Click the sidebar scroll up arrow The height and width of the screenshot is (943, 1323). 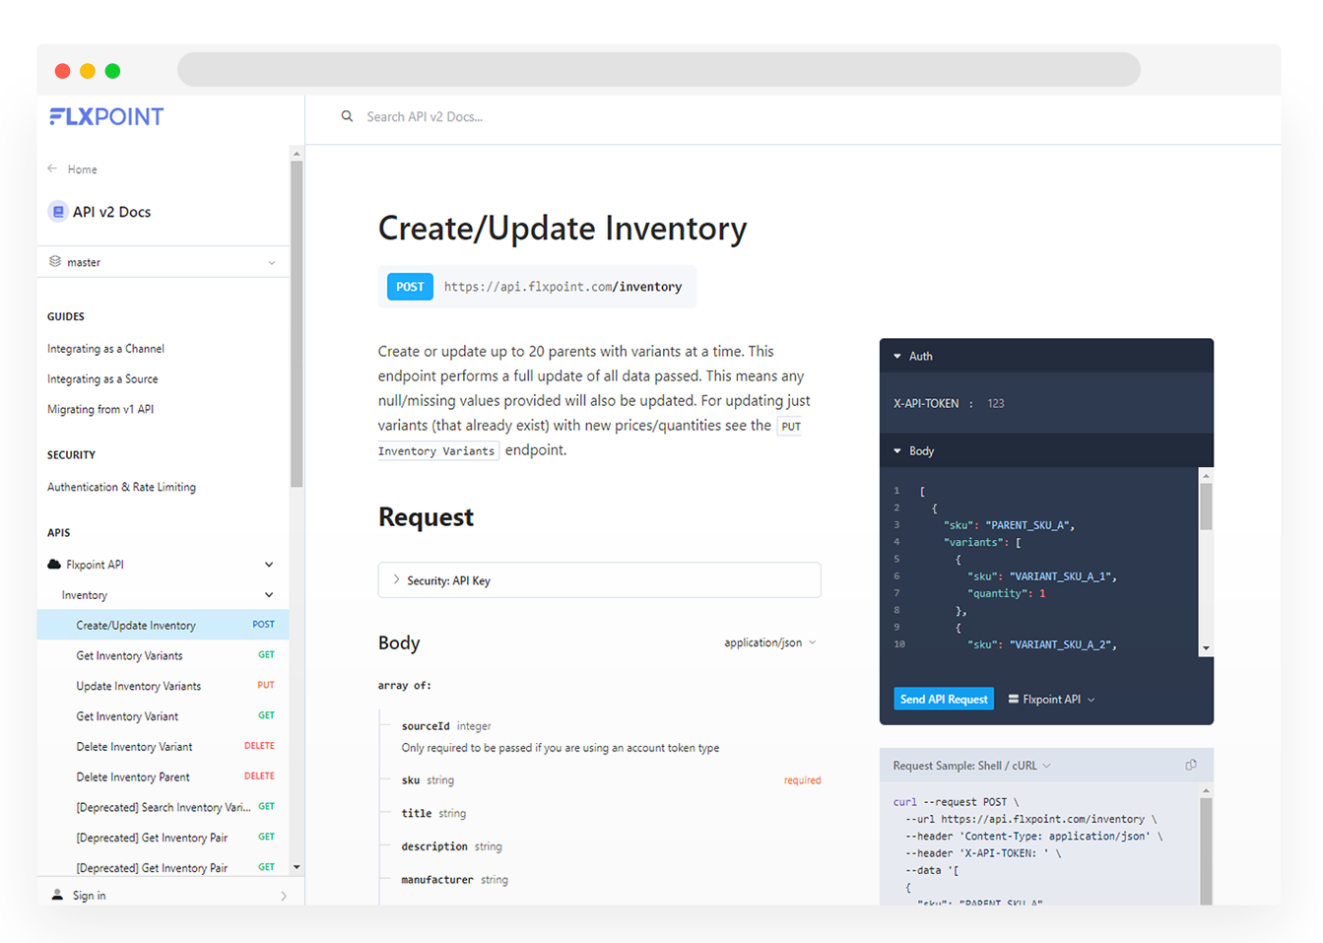coord(297,154)
